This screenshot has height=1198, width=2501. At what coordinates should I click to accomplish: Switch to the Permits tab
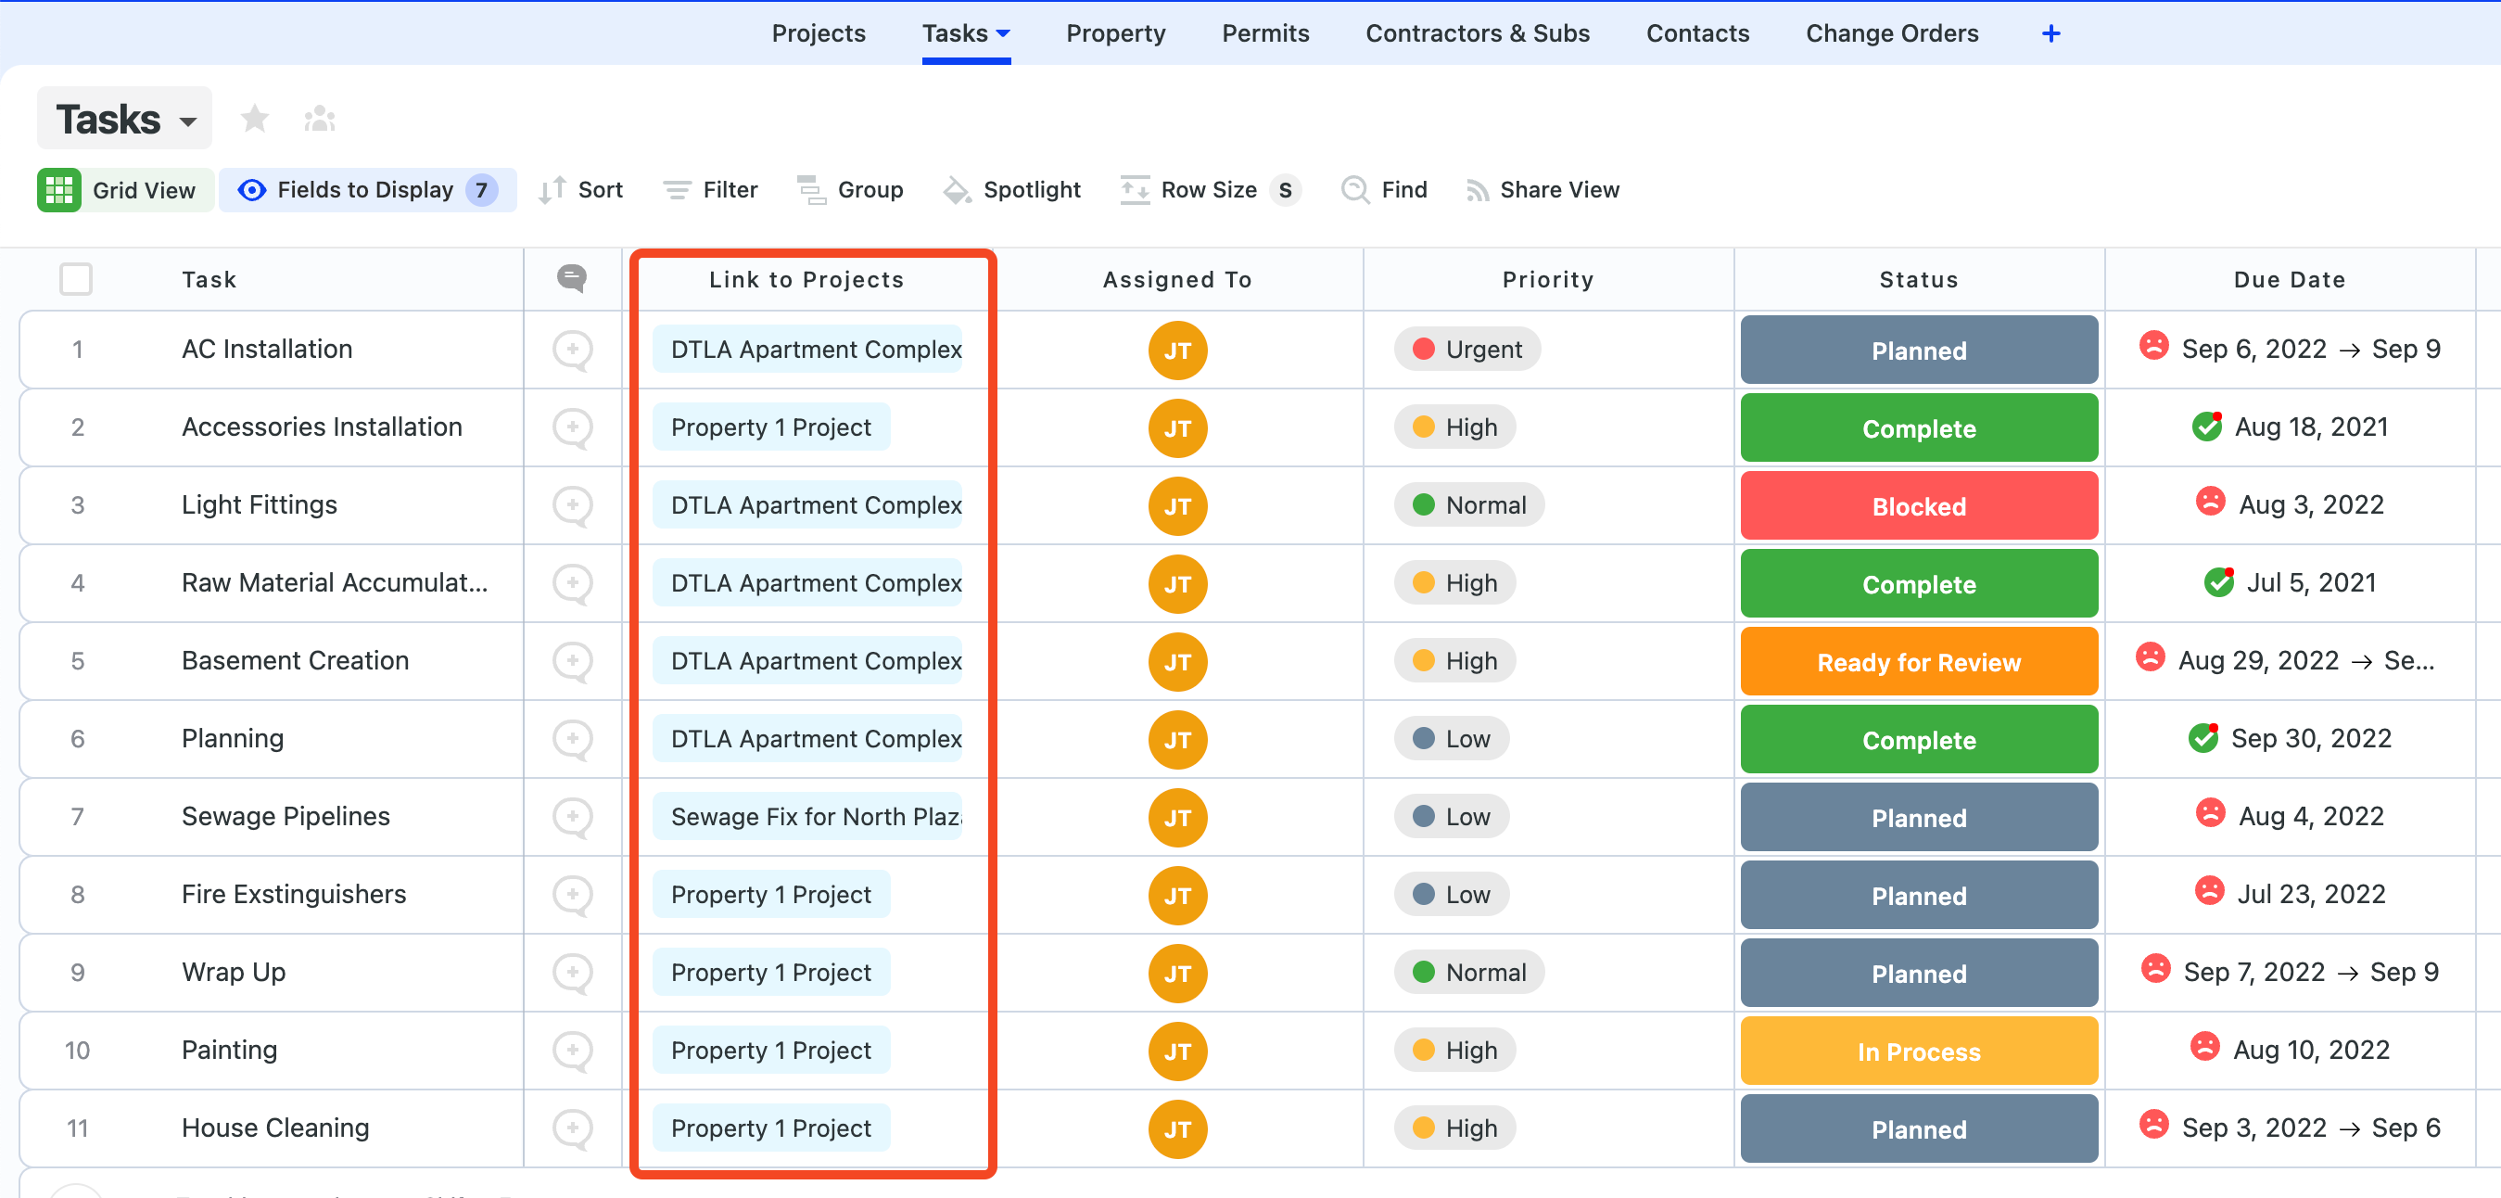pos(1264,34)
